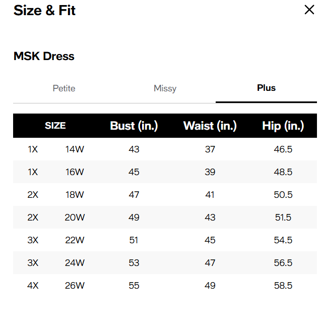Click the Hip (in.) column header
Screen dimensions: 321x324
(x=283, y=126)
